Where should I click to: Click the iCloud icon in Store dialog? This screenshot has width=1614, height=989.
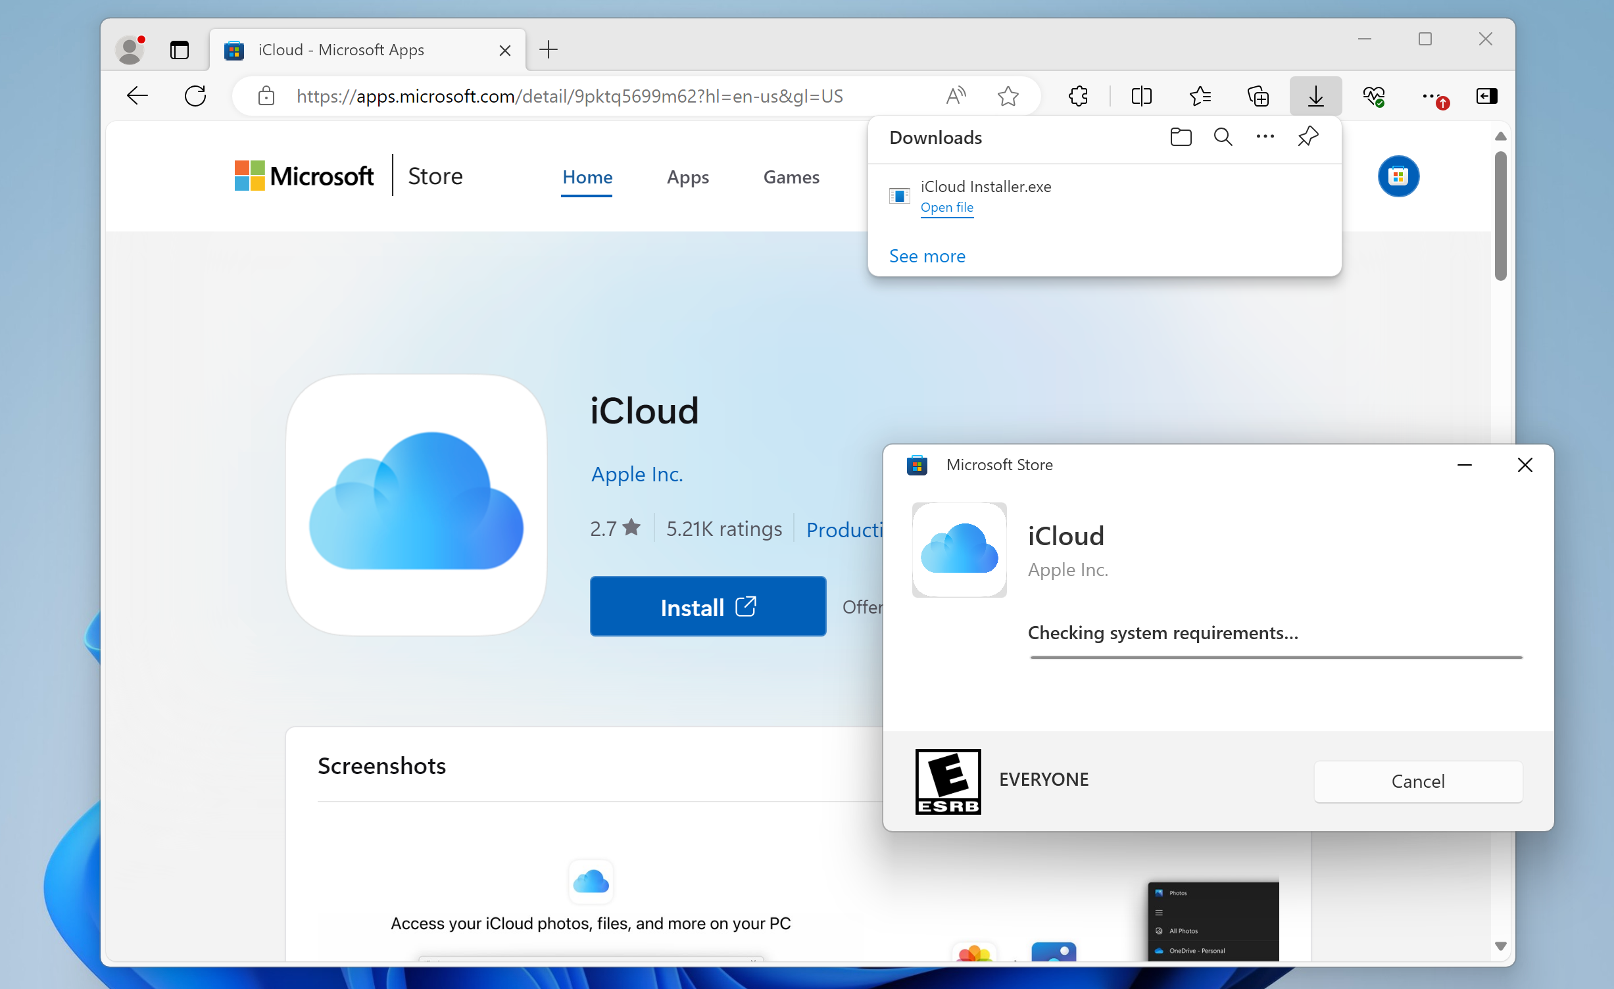coord(959,550)
